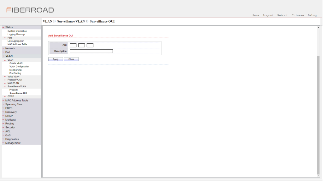
Task: Click the VLAN breadcrumb text
Action: (x=47, y=21)
